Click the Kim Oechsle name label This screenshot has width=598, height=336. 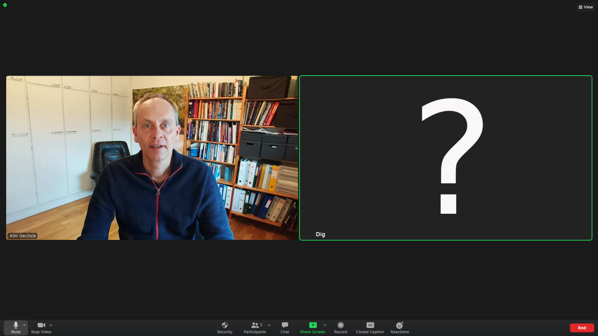coord(22,236)
